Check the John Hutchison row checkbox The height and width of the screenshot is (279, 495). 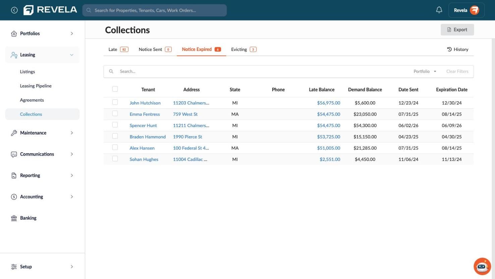pyautogui.click(x=115, y=102)
